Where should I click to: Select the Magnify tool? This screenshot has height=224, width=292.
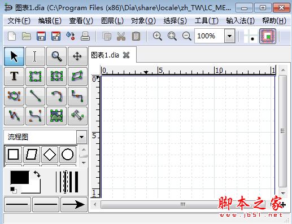pos(56,56)
